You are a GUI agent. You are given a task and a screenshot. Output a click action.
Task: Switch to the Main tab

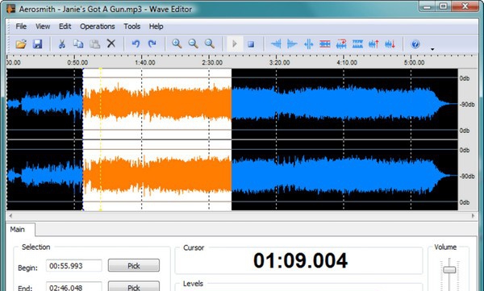(x=17, y=229)
